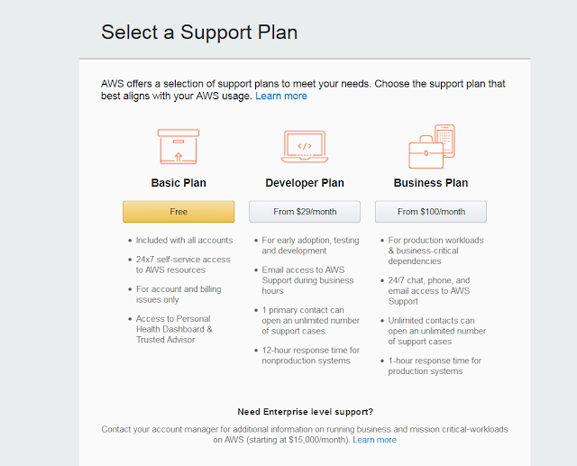Pick the From $100/month Business button
The height and width of the screenshot is (466, 577).
(x=431, y=212)
